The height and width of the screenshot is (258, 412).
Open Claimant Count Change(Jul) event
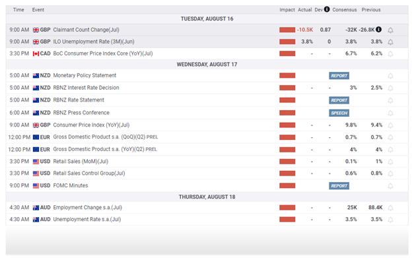click(x=86, y=30)
